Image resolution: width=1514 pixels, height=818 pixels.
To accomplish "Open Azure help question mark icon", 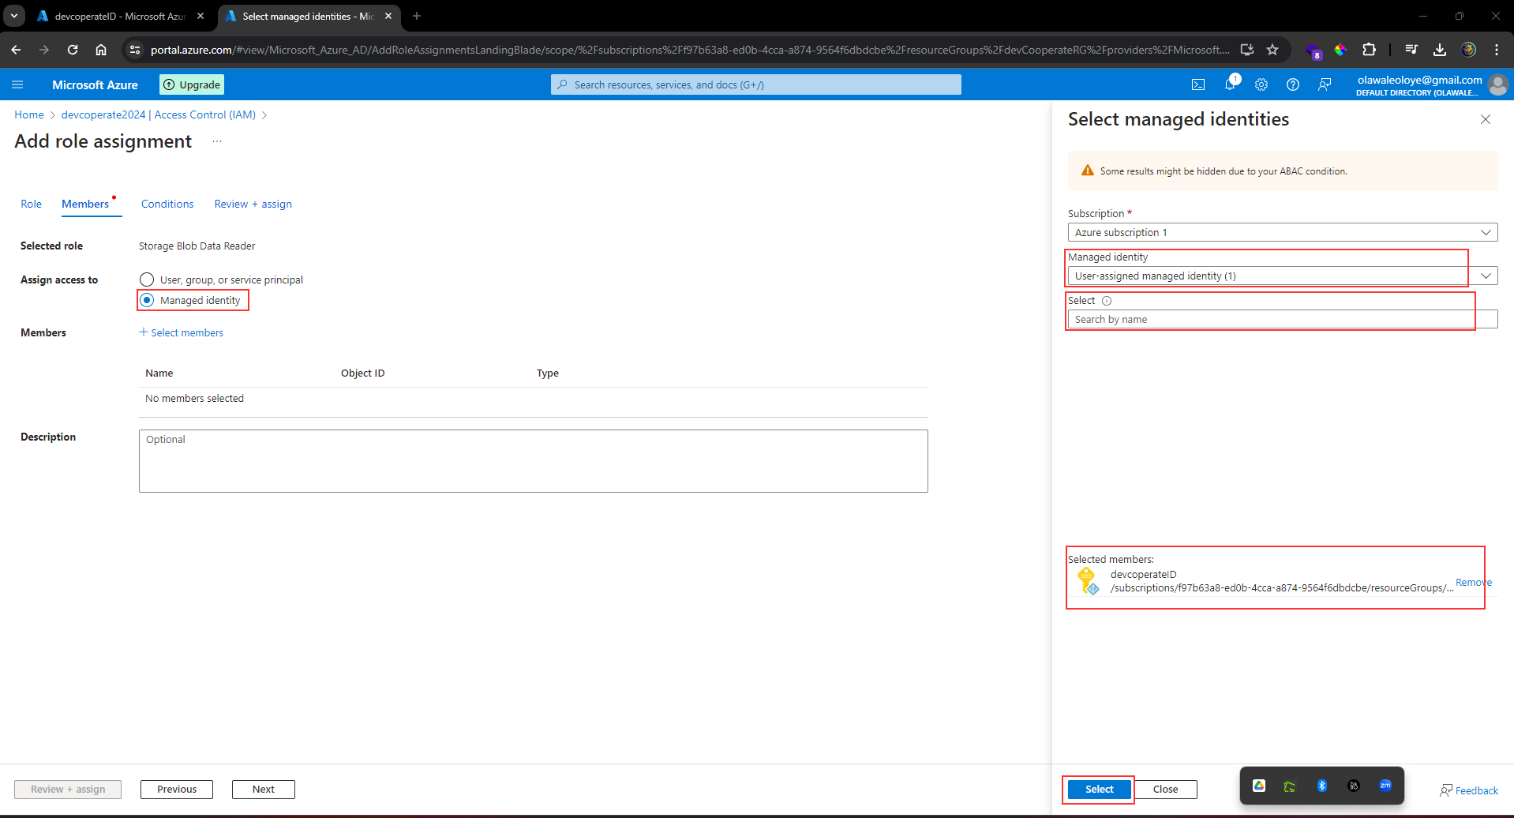I will click(1292, 84).
